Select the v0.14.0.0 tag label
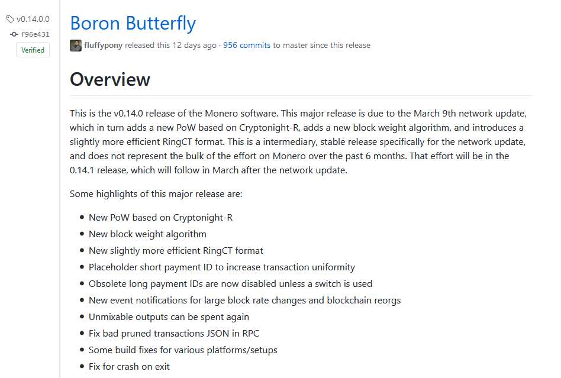The width and height of the screenshot is (561, 378). click(x=33, y=18)
